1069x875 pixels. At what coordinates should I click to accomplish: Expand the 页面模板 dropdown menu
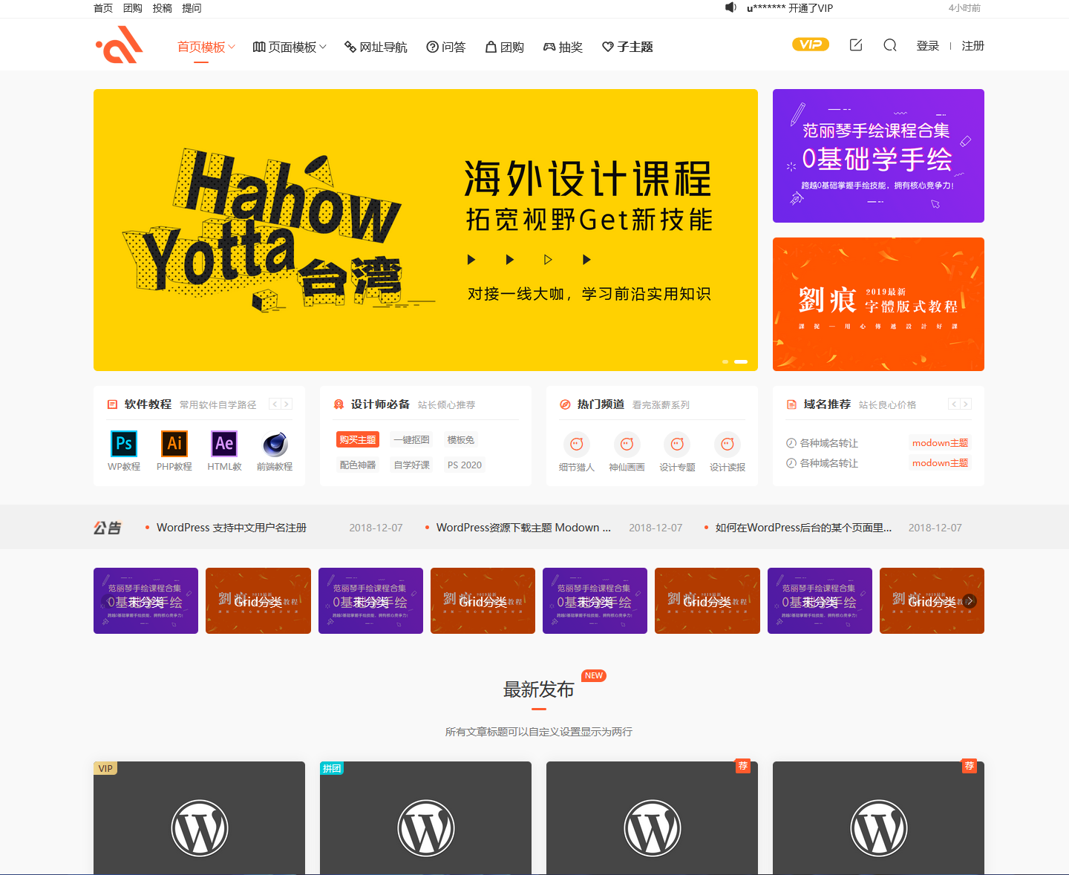[x=290, y=47]
